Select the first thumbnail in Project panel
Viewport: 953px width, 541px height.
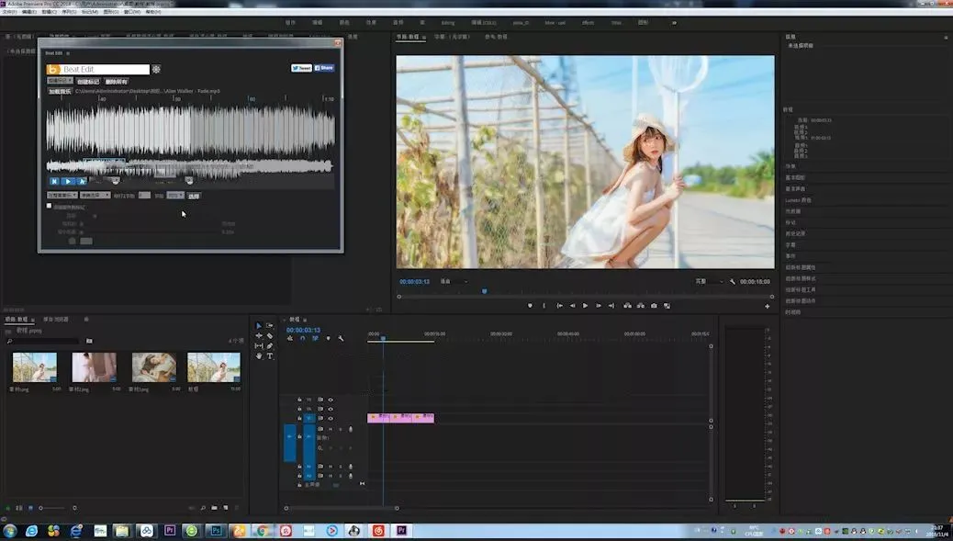click(x=35, y=367)
